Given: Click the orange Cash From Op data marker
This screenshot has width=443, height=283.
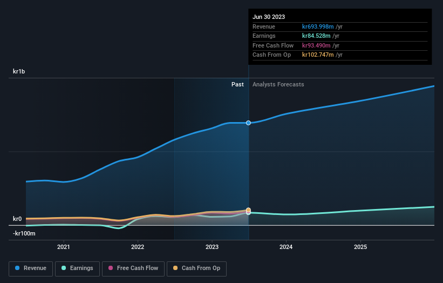Looking at the screenshot, I should (248, 210).
